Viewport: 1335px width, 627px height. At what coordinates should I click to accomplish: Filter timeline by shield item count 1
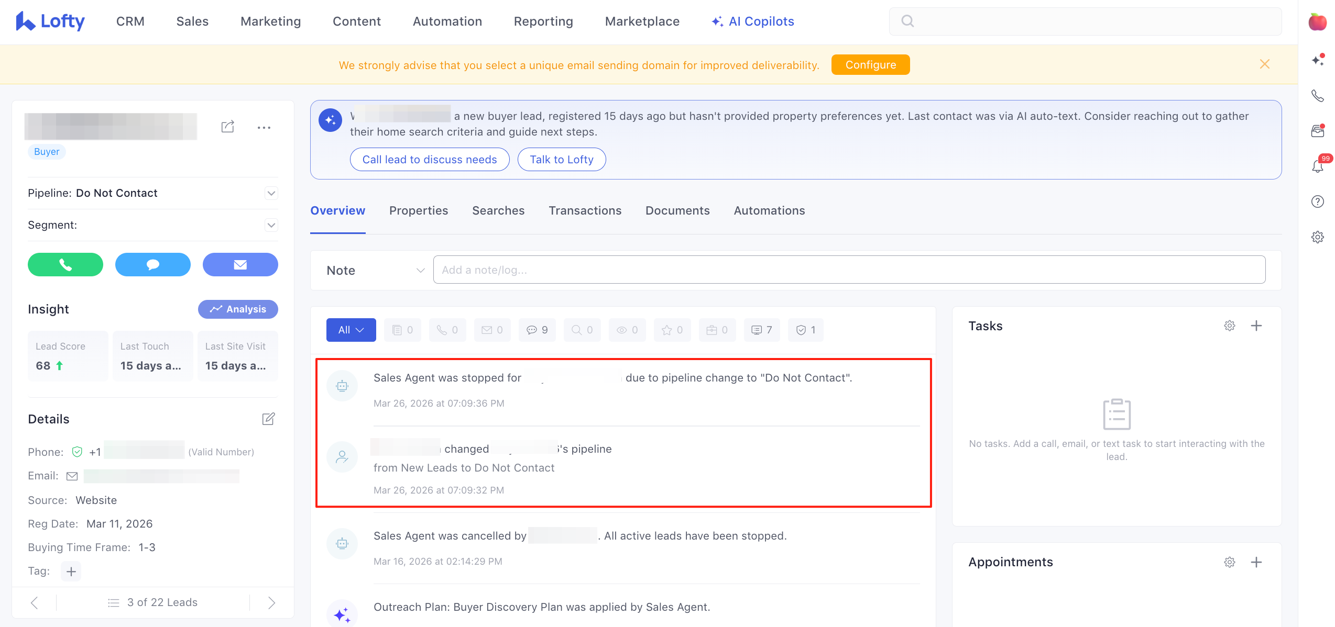click(x=806, y=330)
